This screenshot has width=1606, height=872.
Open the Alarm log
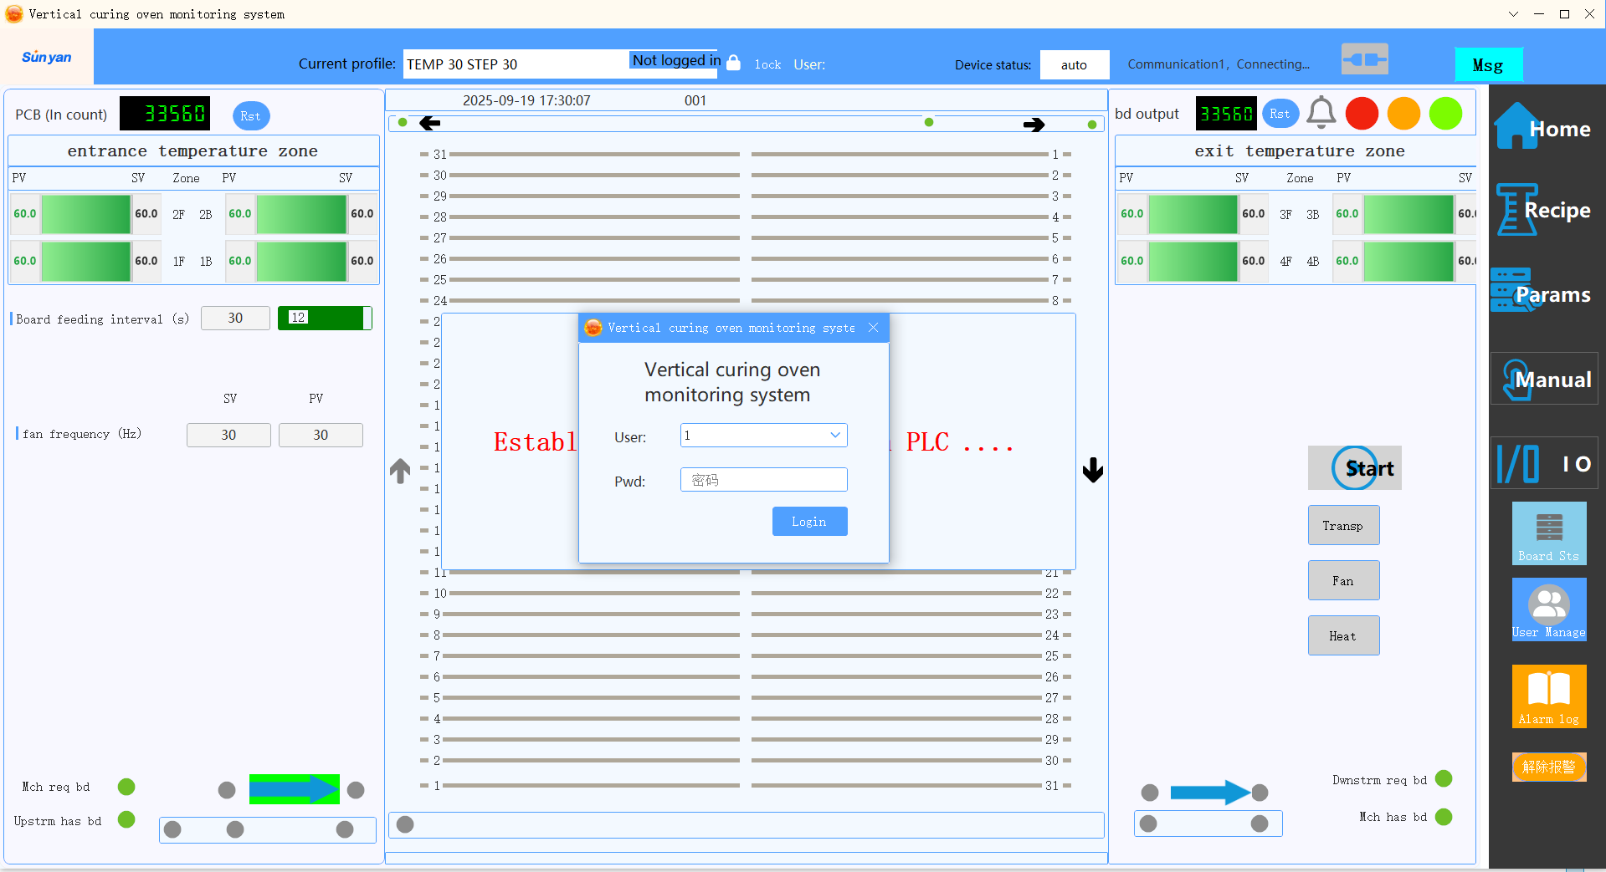1548,696
